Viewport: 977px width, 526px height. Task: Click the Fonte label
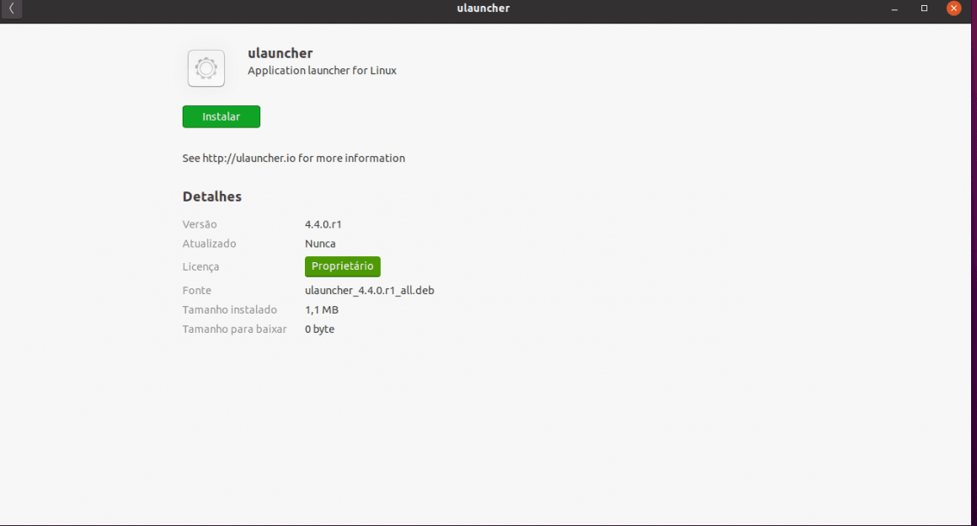pos(197,290)
